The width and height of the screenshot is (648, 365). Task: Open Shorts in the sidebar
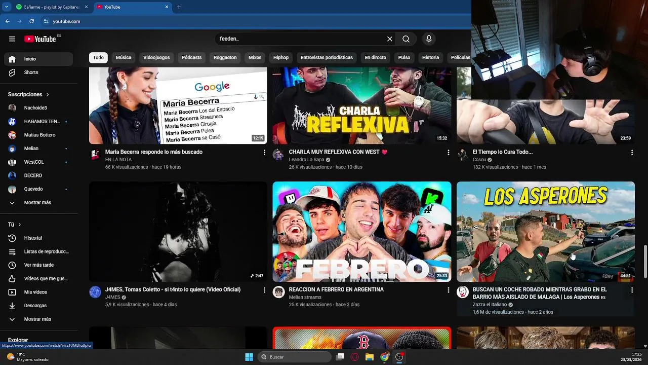click(x=39, y=72)
